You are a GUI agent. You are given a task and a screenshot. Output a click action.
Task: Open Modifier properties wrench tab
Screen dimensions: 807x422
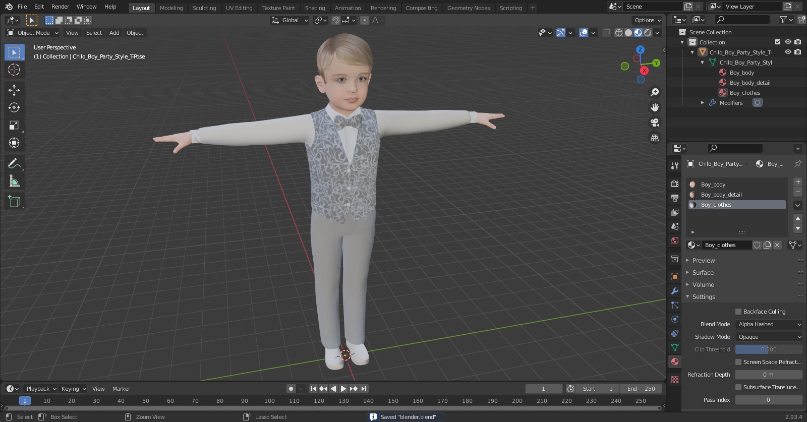coord(675,291)
